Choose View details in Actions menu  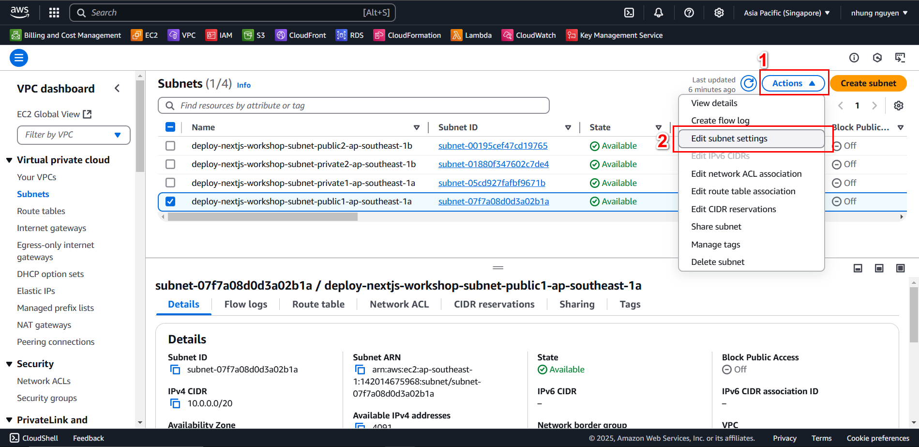(x=752, y=103)
